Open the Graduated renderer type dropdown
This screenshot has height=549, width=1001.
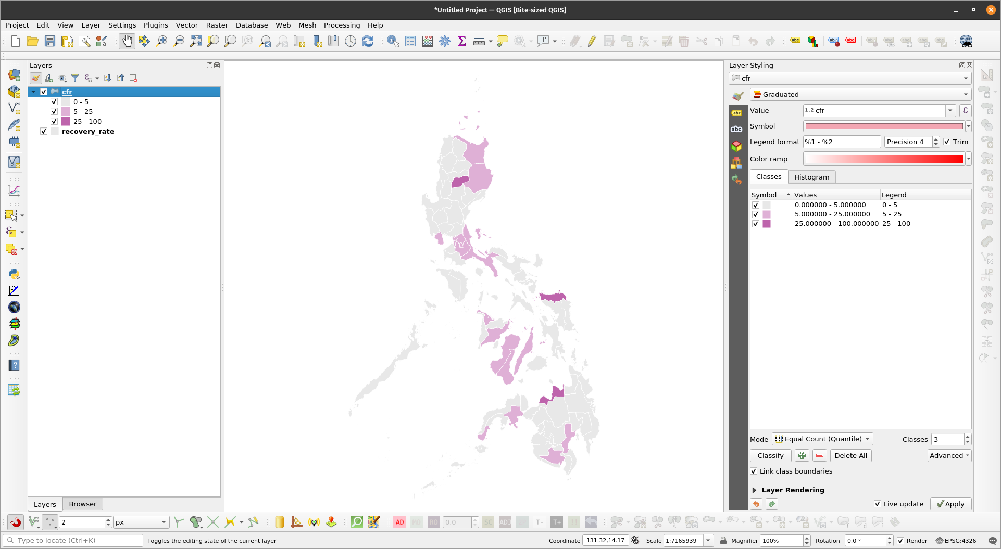(860, 94)
